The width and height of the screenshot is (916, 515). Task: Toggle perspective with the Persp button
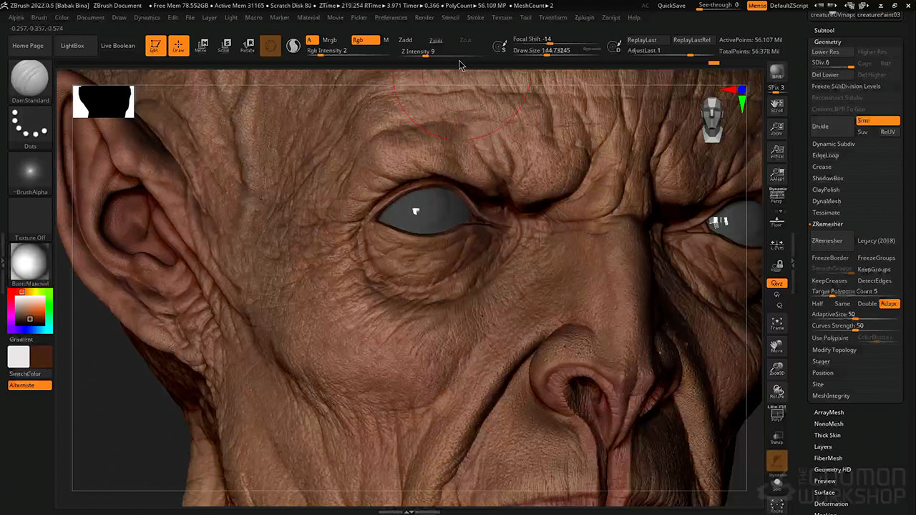tap(776, 197)
